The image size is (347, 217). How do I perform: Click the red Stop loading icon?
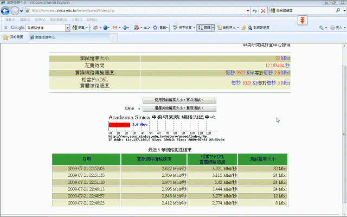tap(263, 11)
